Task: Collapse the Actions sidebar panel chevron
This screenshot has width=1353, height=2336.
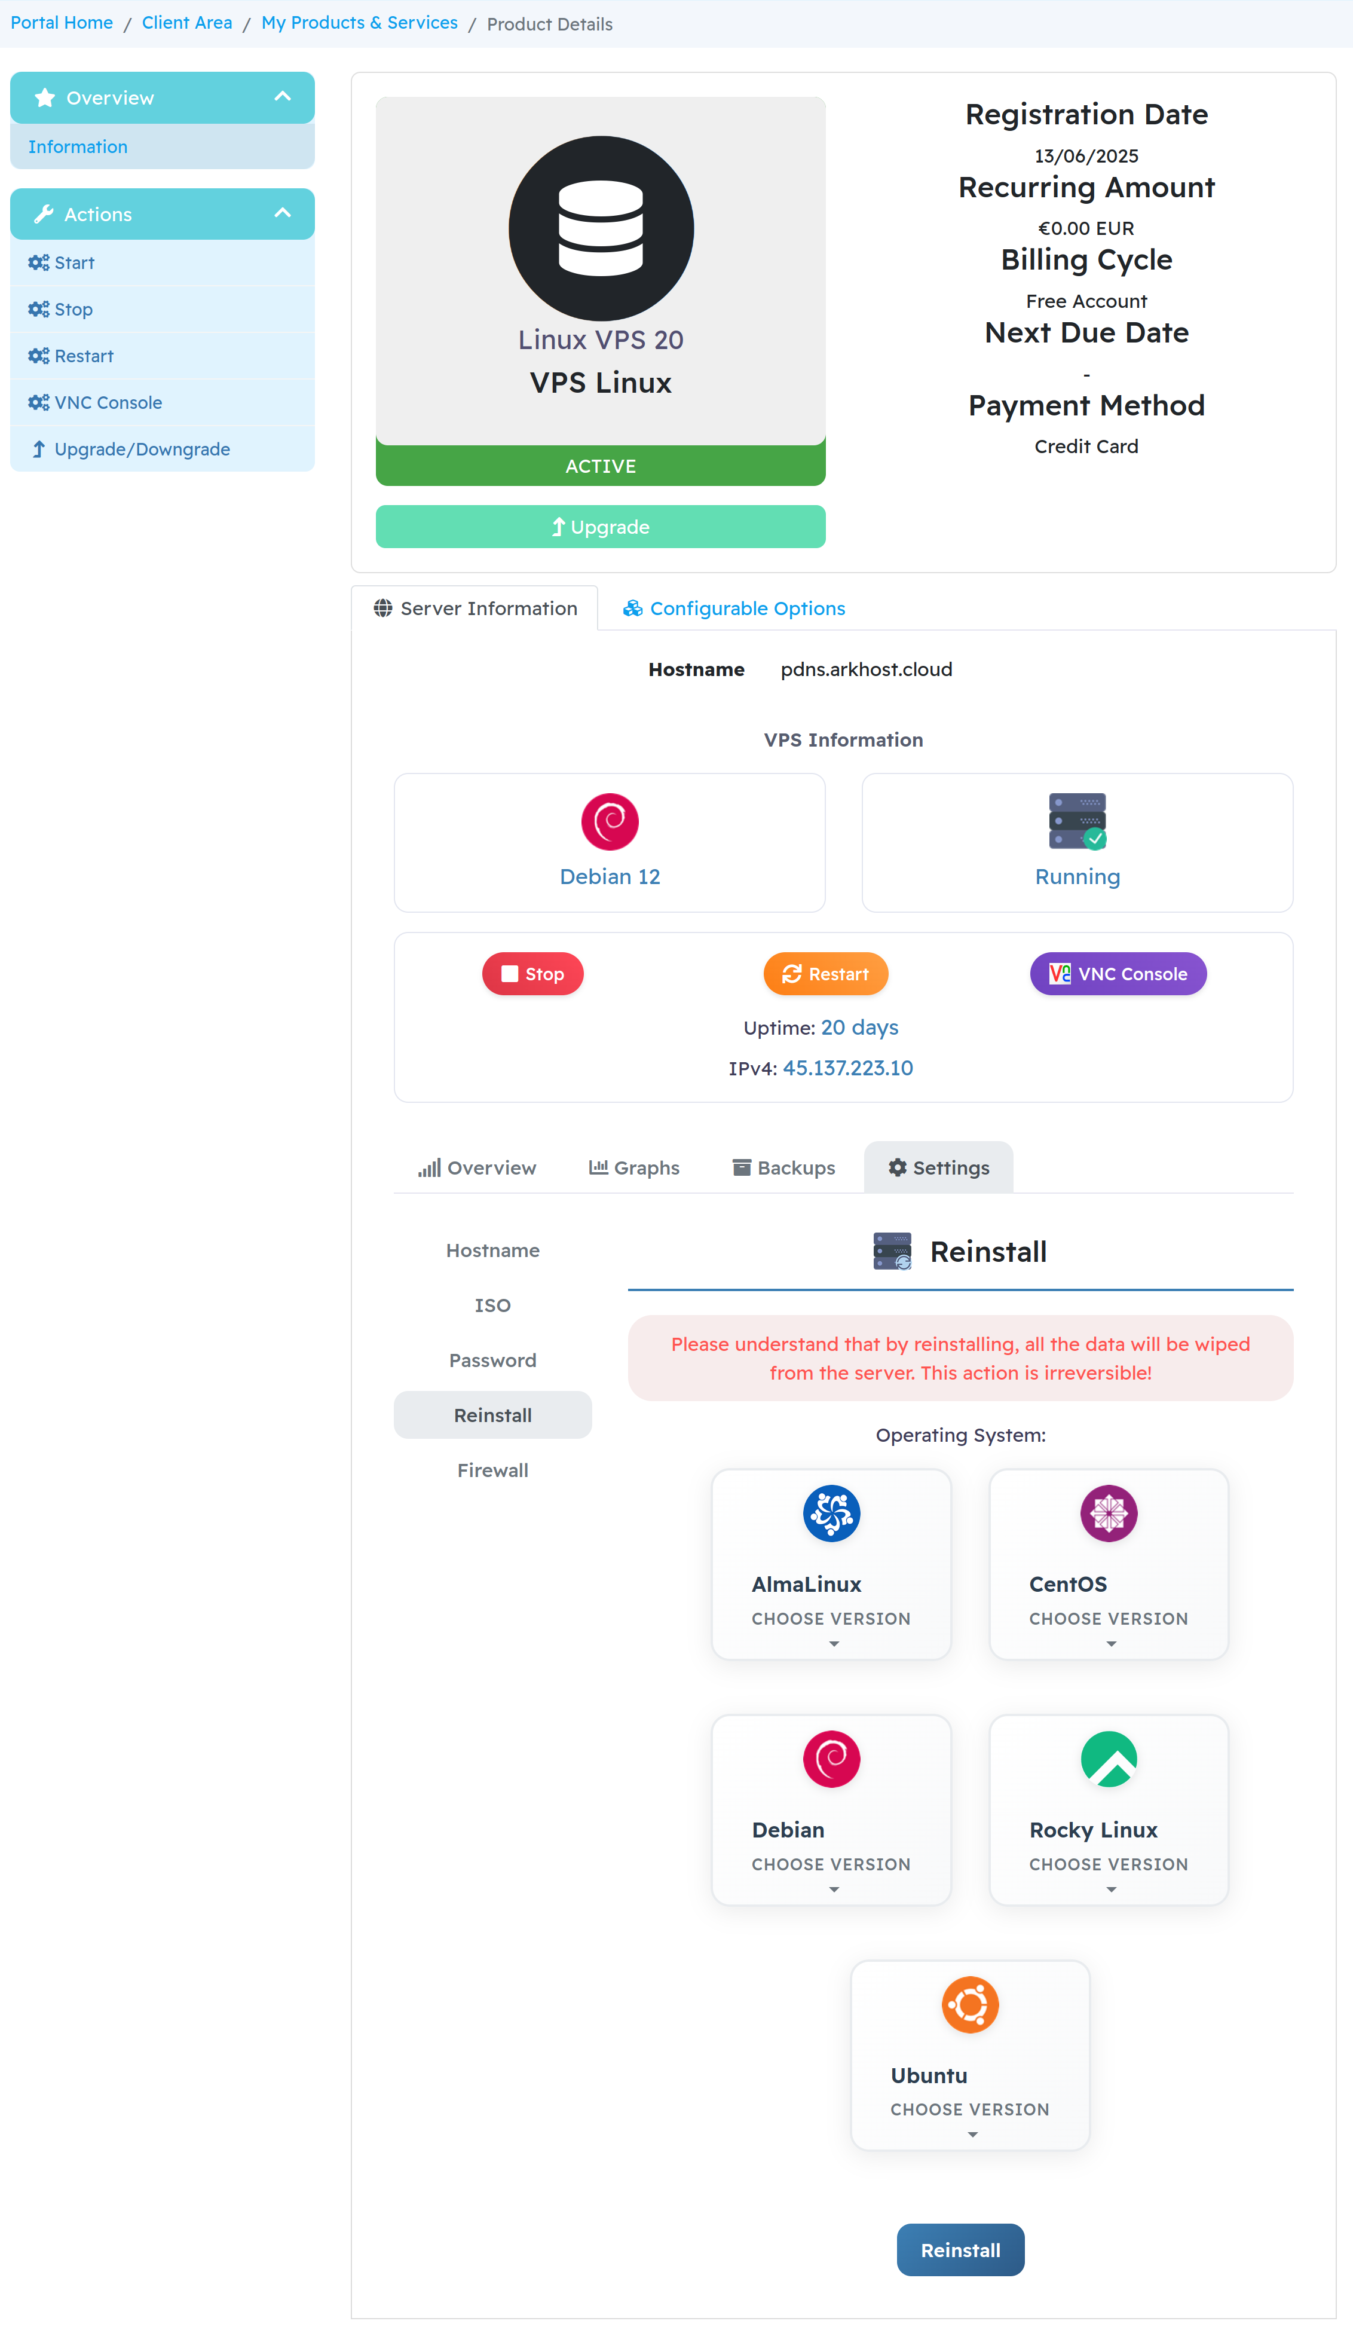Action: [x=283, y=213]
